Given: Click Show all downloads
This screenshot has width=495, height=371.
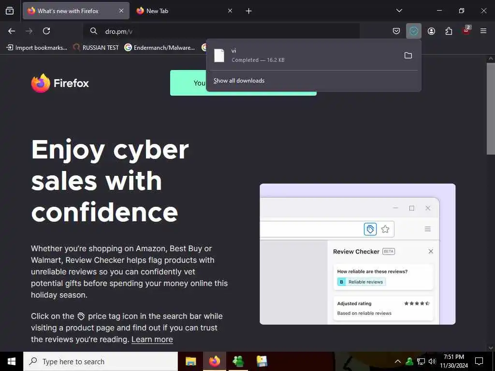Looking at the screenshot, I should click(239, 81).
